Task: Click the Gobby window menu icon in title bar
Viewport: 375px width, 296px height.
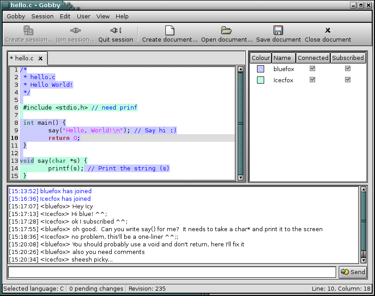Action: tap(6, 5)
